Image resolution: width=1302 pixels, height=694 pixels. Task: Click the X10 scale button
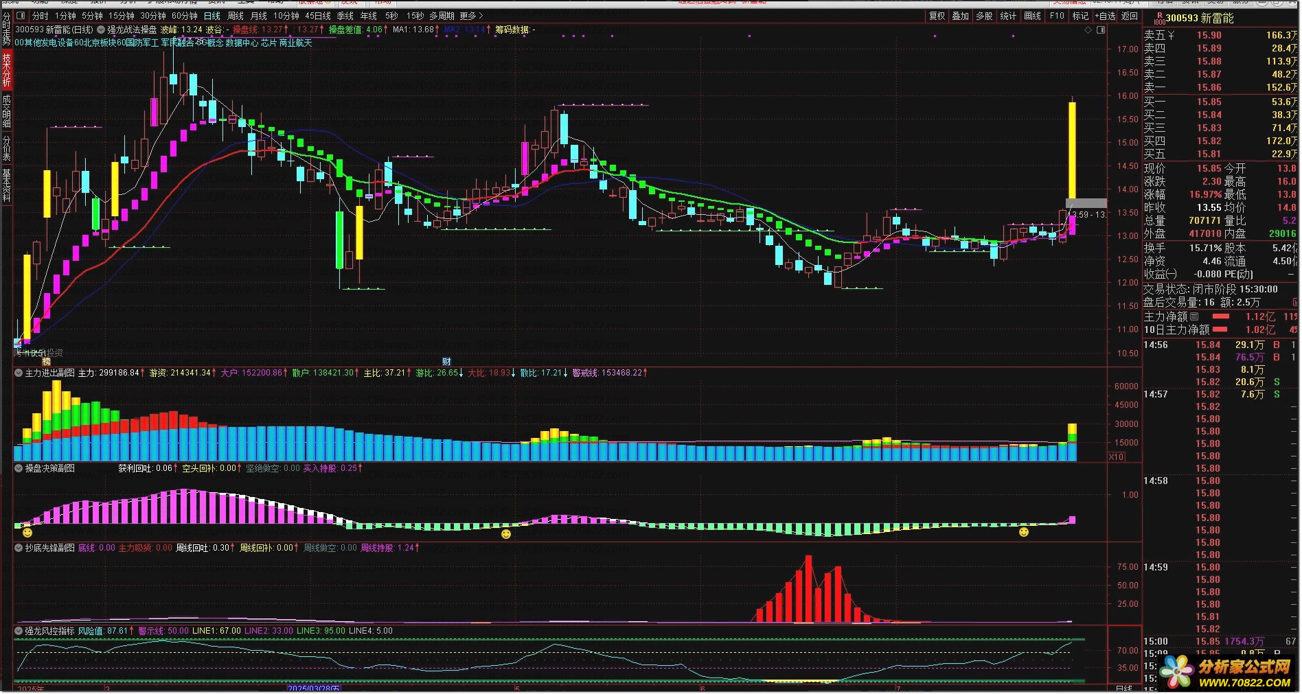point(1117,456)
